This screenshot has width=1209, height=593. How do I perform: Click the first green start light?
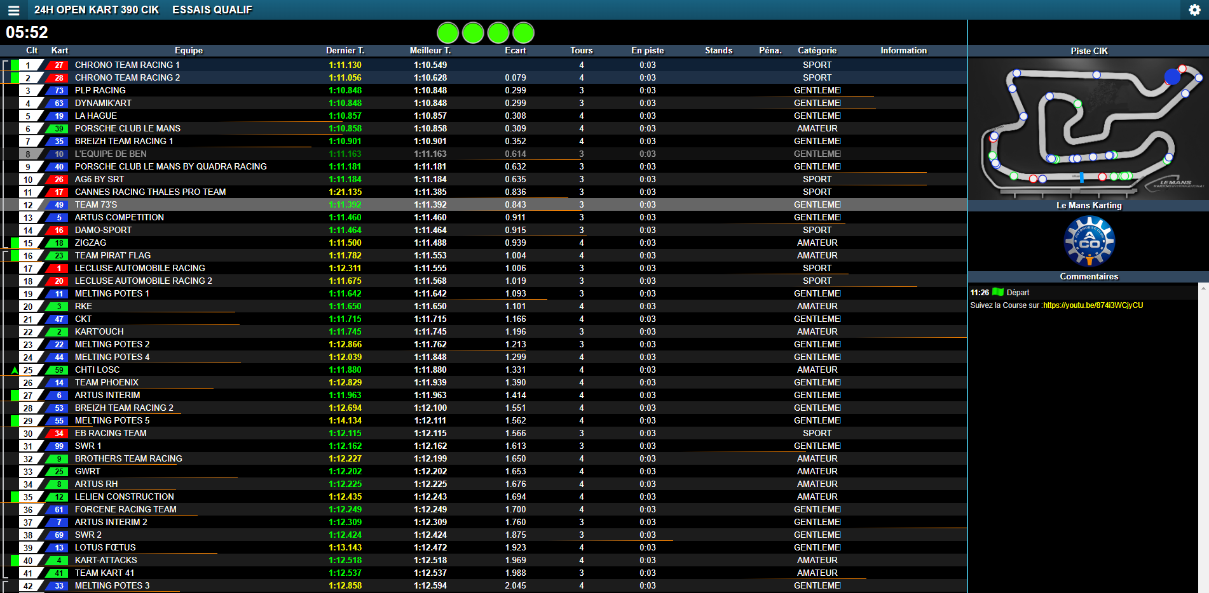[x=447, y=33]
